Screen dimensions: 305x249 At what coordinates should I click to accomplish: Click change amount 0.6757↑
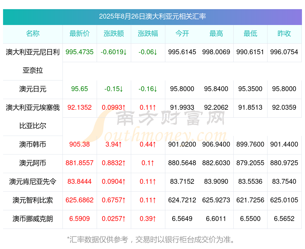tap(114, 200)
